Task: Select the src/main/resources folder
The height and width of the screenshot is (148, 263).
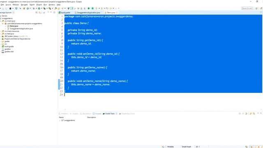Action: click(x=12, y=31)
